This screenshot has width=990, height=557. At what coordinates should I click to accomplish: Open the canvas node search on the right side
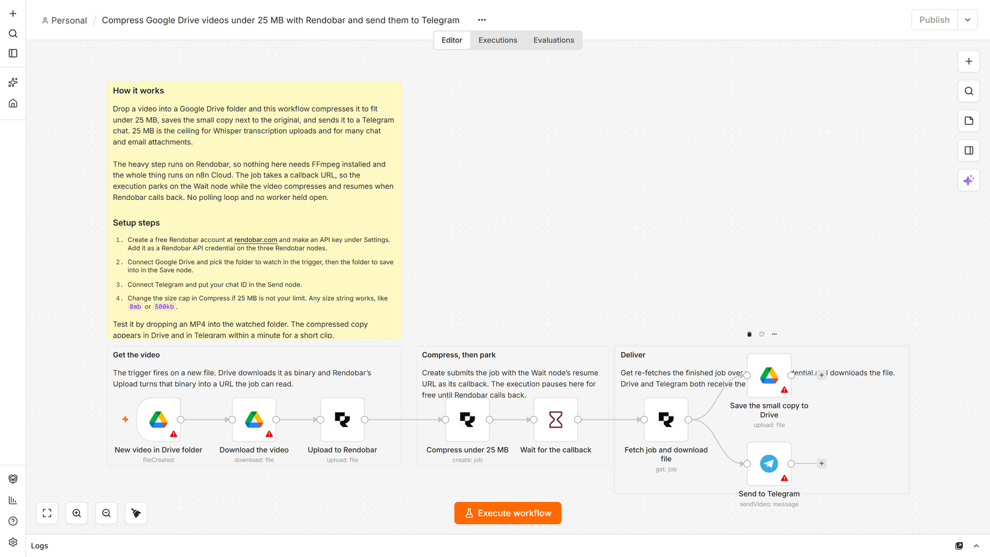(969, 91)
